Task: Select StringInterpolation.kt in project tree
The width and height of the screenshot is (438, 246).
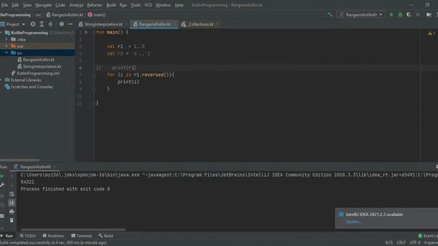Action: point(42,66)
